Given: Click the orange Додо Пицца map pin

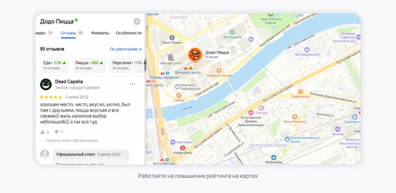Looking at the screenshot, I should [x=195, y=55].
